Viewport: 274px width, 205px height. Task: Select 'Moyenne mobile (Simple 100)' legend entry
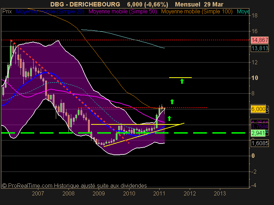[197, 12]
